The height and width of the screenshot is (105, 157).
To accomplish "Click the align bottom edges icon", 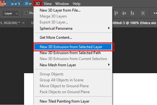I will click(132, 13).
